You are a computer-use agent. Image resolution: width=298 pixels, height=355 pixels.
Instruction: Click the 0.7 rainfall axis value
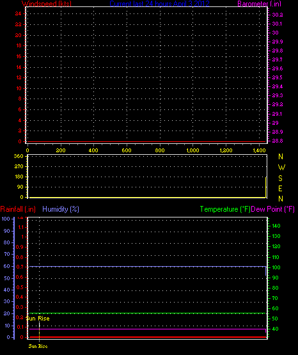point(20,267)
